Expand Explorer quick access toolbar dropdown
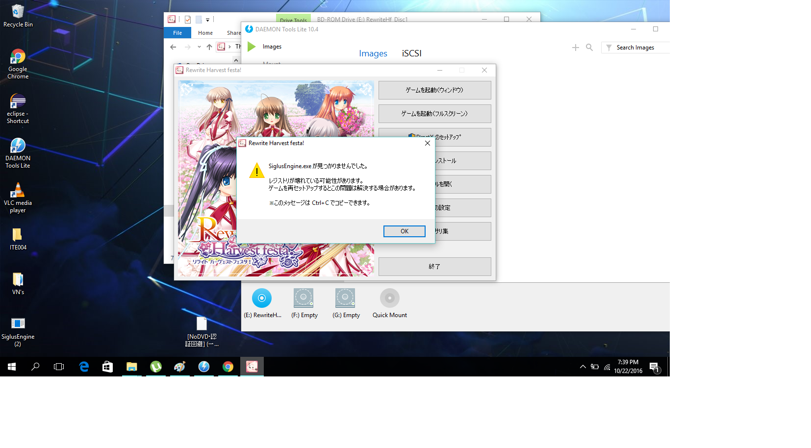Image resolution: width=811 pixels, height=448 pixels. coord(208,20)
